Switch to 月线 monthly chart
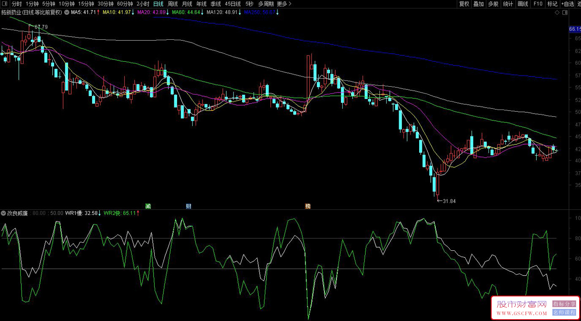 (187, 4)
